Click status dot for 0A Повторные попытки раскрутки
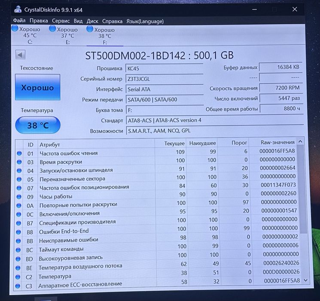The width and height of the screenshot is (320, 301). click(x=19, y=206)
